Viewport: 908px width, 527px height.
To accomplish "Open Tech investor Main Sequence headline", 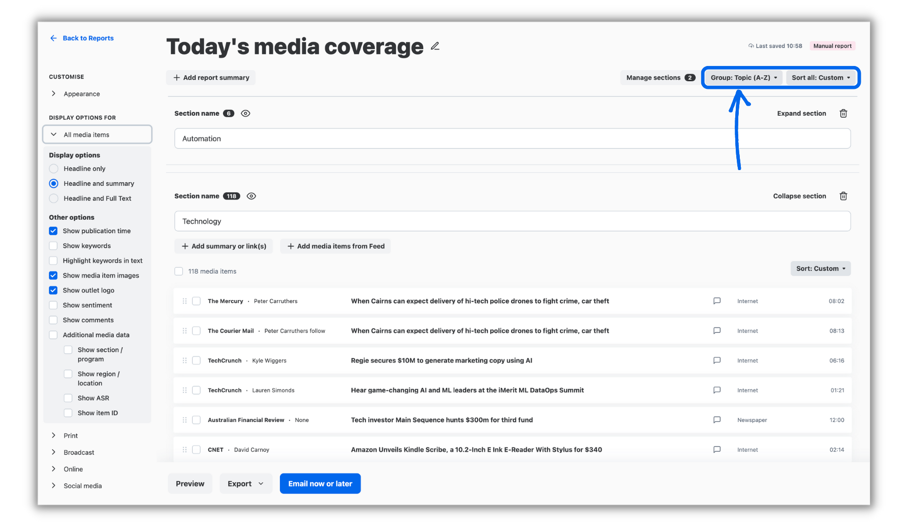I will [x=442, y=420].
